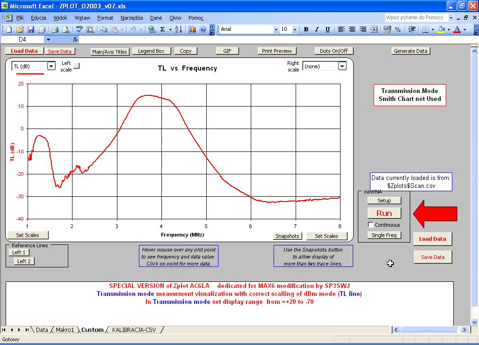Open the fill color picker arrow
This screenshot has height=345, width=479.
(449, 29)
